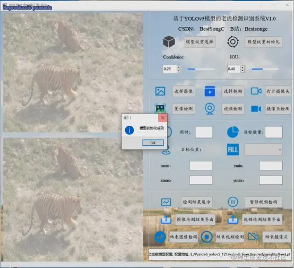Click the blue ALL icon
The image size is (294, 268).
(x=233, y=150)
